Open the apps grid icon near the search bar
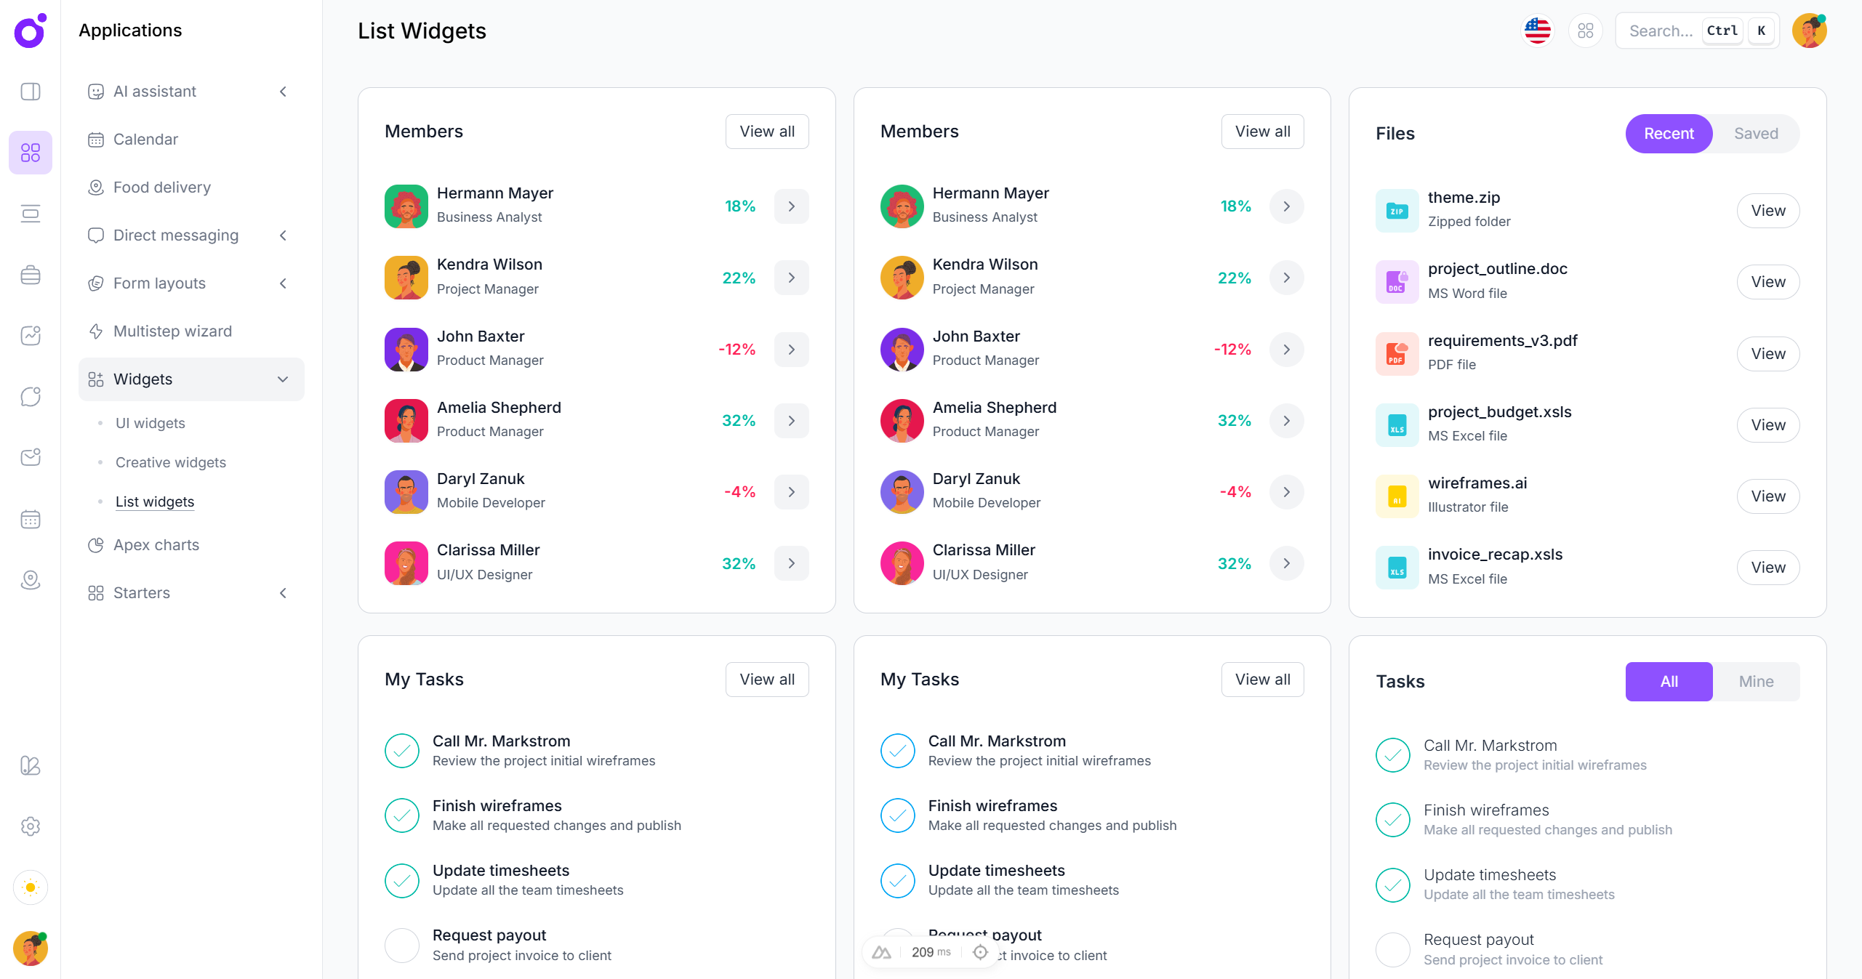This screenshot has width=1862, height=979. (1586, 31)
